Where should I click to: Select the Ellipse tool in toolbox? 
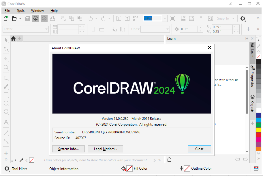click(6, 103)
